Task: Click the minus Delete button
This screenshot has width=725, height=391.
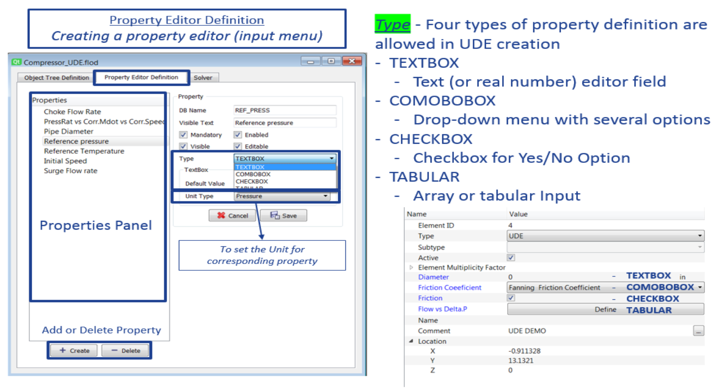Action: click(126, 351)
